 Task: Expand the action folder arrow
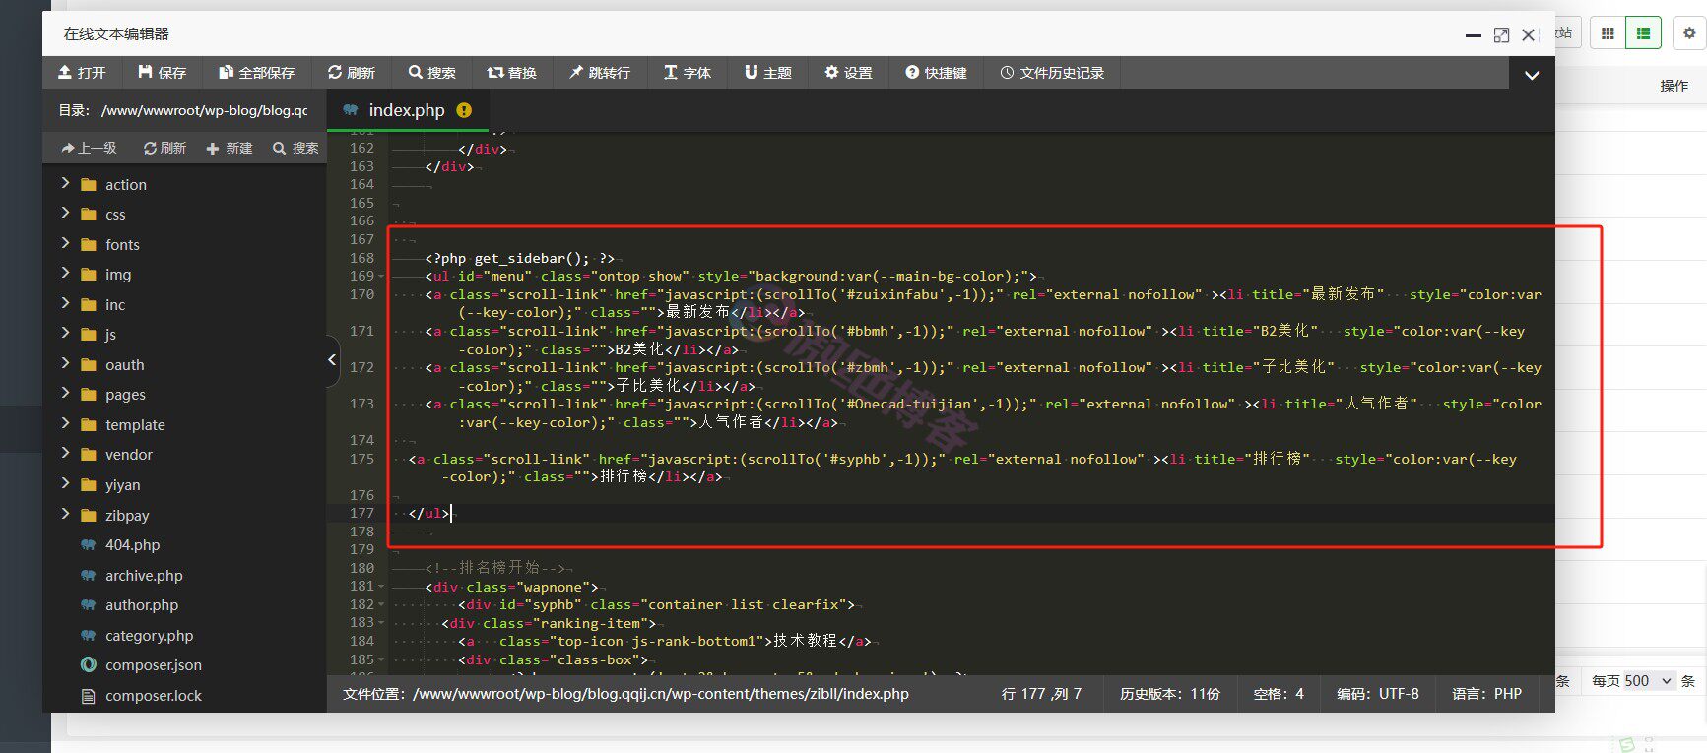click(66, 183)
